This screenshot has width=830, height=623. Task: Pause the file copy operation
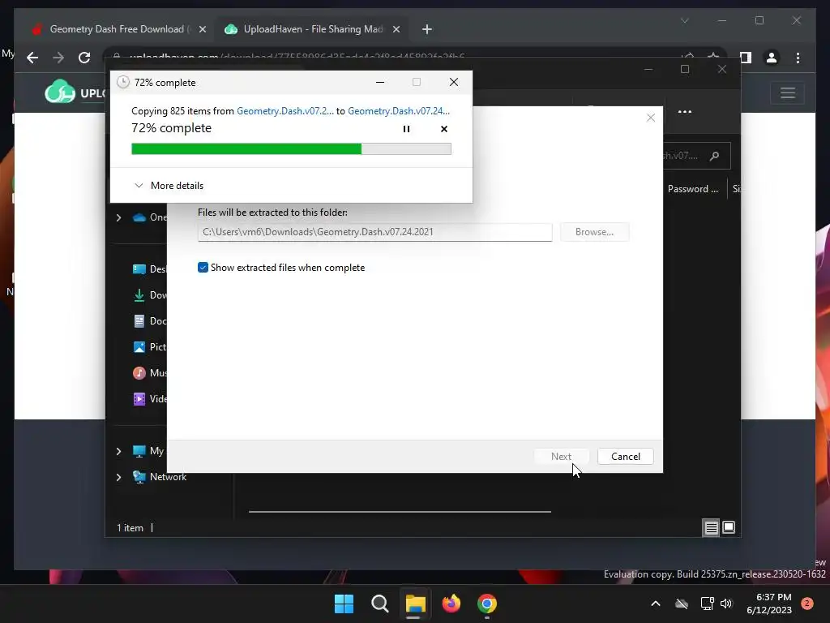[x=406, y=129]
